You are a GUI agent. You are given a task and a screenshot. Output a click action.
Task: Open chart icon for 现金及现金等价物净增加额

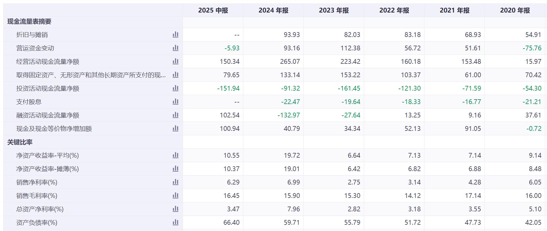pos(175,129)
